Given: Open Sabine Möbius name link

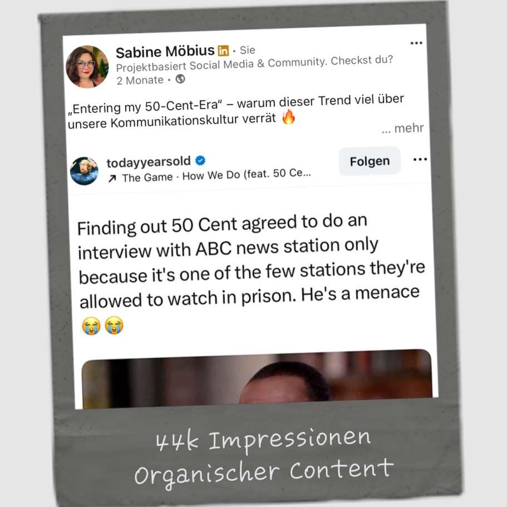Looking at the screenshot, I should coord(165,51).
